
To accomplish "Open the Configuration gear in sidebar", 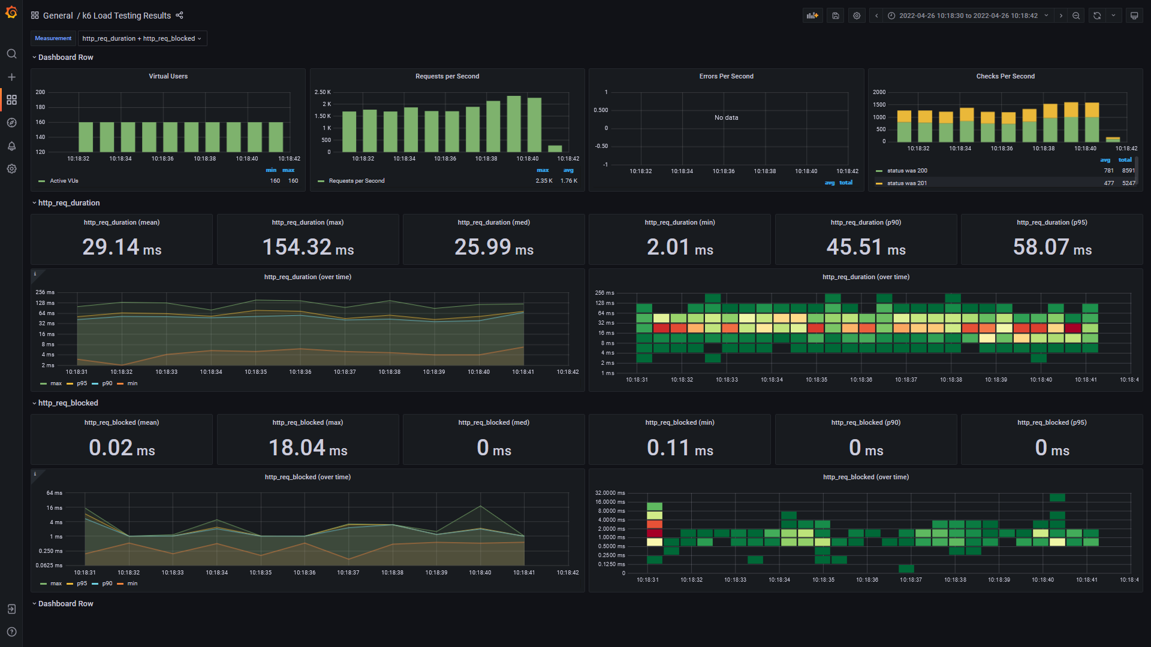I will click(11, 169).
